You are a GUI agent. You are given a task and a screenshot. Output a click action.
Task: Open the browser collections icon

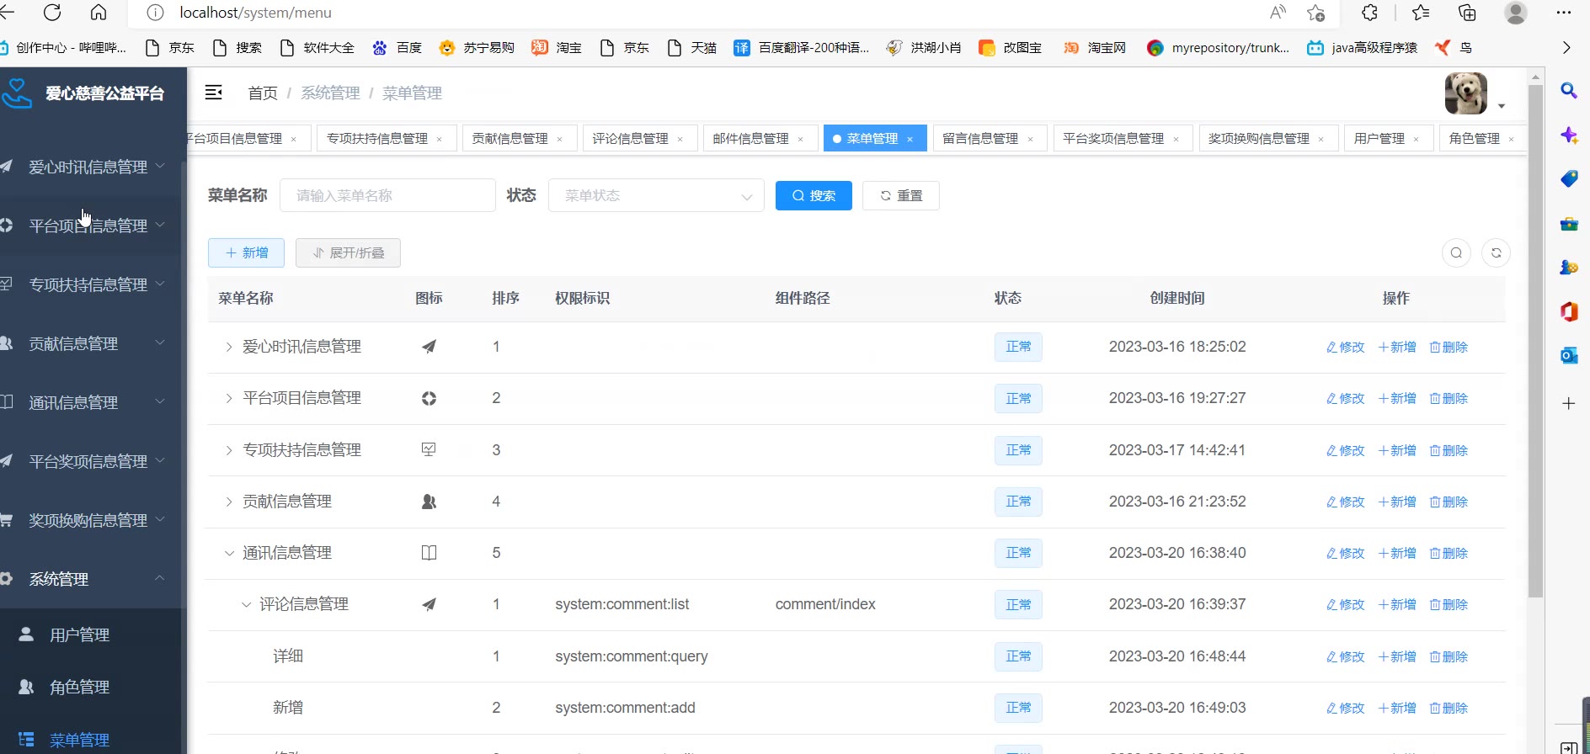[1467, 13]
